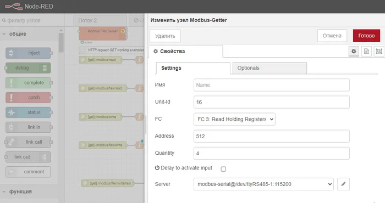Open the Поток 2 flow tab
The width and height of the screenshot is (385, 203).
100,20
